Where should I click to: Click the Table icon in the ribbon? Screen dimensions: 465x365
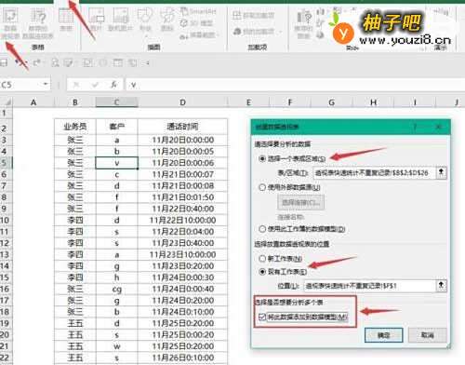click(x=66, y=20)
